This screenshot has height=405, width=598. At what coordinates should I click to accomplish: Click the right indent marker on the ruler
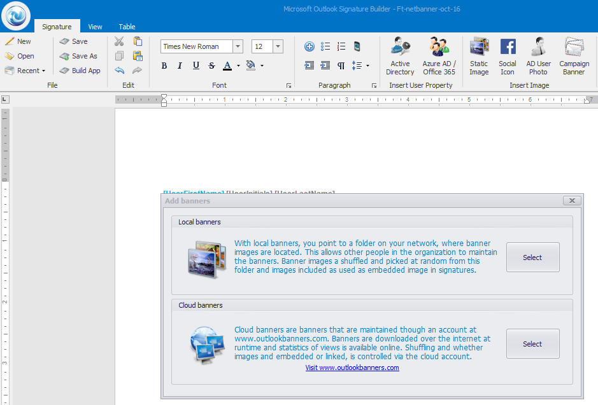click(587, 100)
